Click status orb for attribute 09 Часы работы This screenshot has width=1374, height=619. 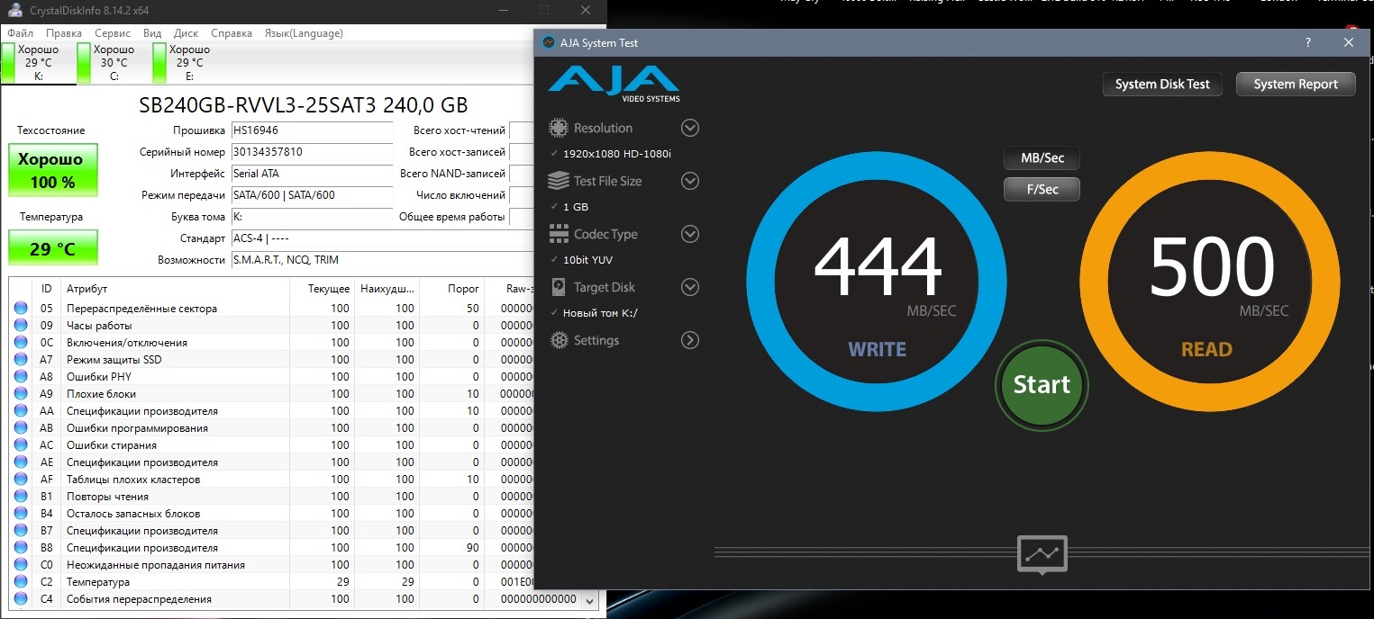click(x=21, y=326)
